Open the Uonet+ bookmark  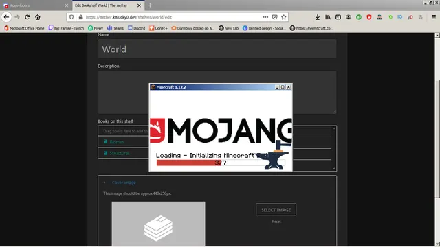click(158, 28)
